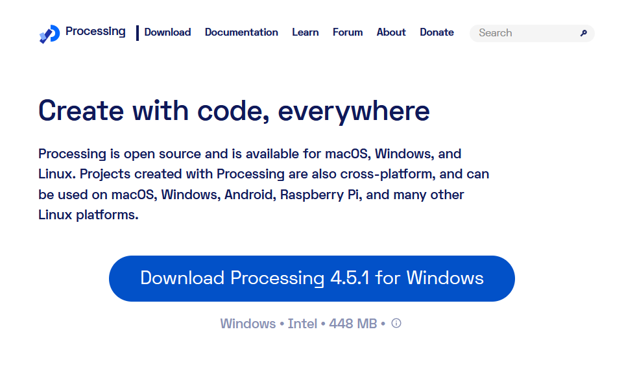Click the Processing logo icon
This screenshot has height=373, width=624.
(49, 34)
